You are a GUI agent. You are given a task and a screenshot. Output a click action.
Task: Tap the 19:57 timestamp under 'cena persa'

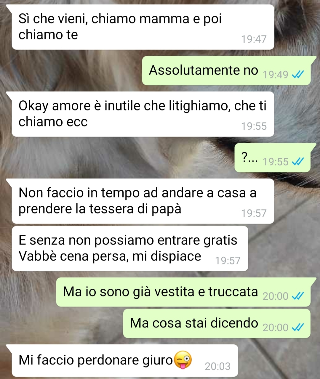click(228, 261)
